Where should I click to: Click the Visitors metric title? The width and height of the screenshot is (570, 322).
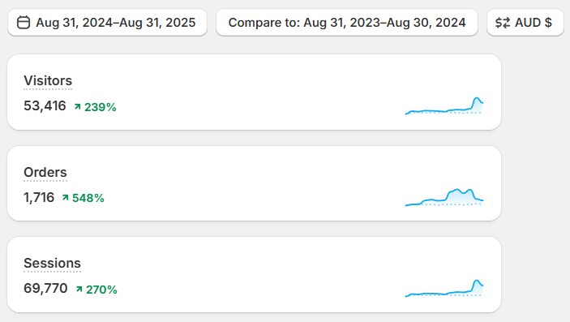tap(48, 81)
